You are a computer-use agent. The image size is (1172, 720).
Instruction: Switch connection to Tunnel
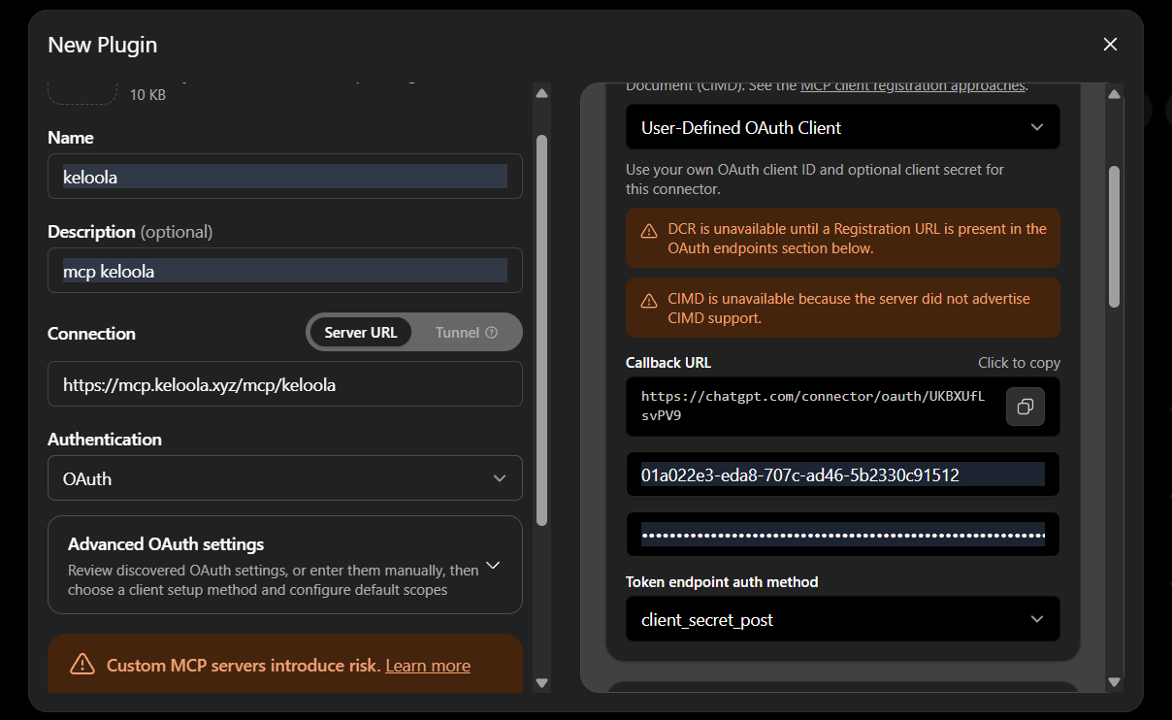[x=466, y=332]
